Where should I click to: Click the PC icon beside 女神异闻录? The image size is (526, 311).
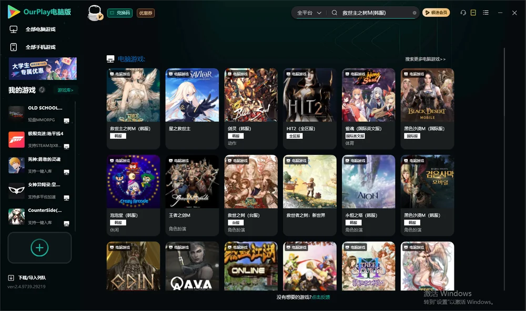pos(66,198)
